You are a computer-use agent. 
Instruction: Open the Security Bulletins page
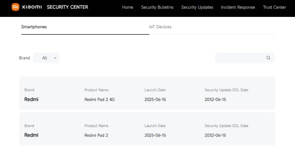(157, 7)
